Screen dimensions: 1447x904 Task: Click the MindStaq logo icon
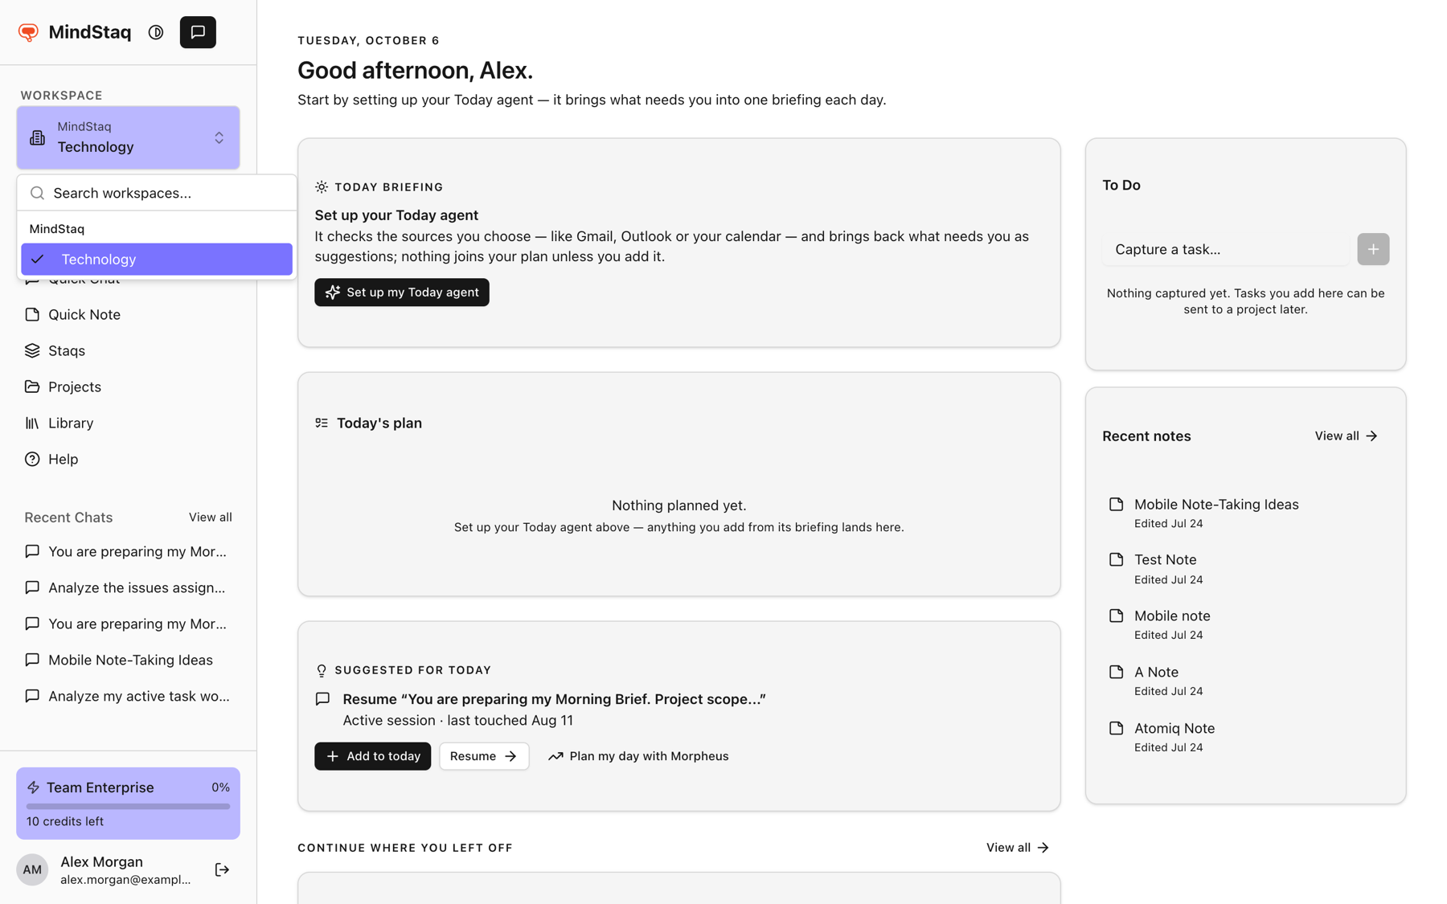click(29, 32)
